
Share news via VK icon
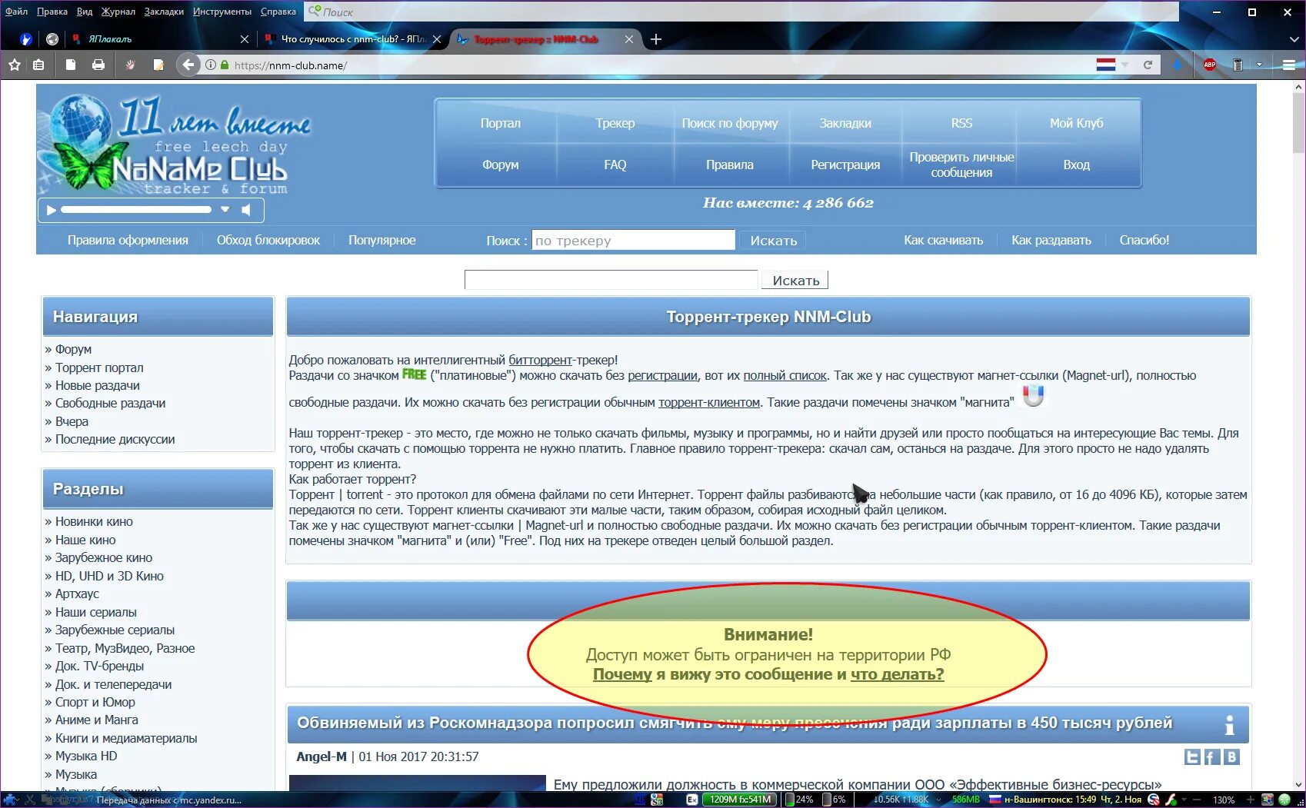tap(1231, 757)
